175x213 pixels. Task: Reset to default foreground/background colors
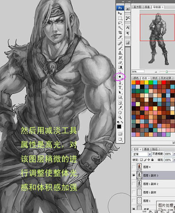coord(118,122)
